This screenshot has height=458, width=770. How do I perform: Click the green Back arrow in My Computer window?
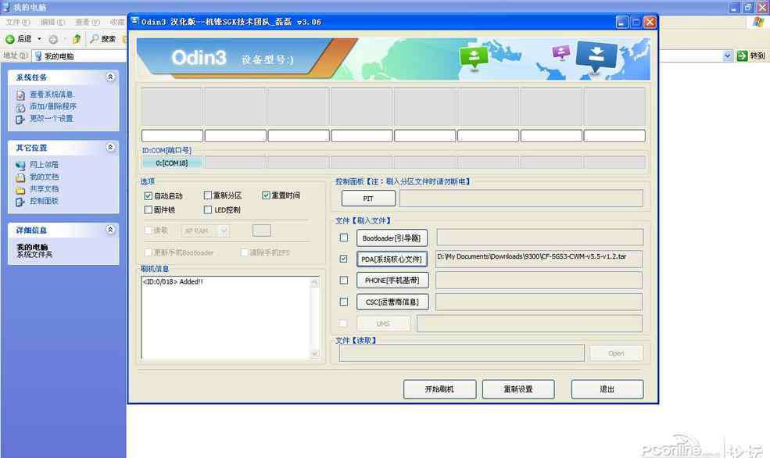click(10, 39)
